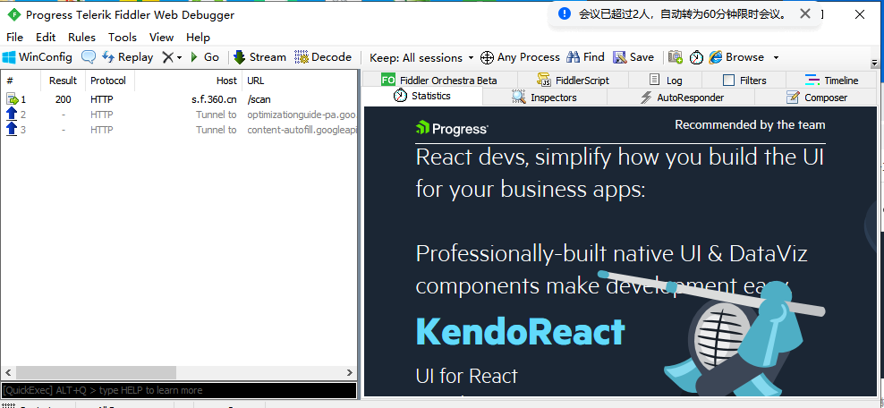This screenshot has height=408, width=884.
Task: Focus the QuickExec command box
Action: 179,390
